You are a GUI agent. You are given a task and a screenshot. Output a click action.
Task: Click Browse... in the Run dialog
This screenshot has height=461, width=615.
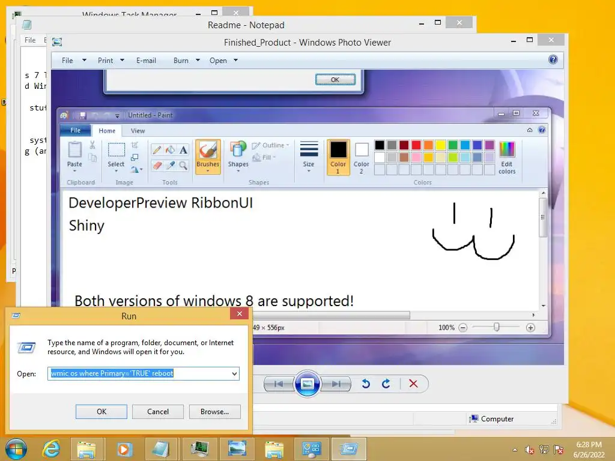click(214, 412)
